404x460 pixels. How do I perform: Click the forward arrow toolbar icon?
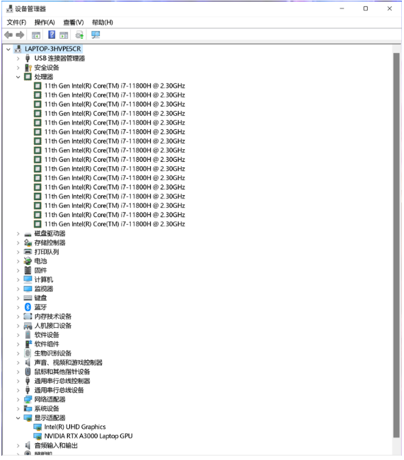(x=20, y=35)
